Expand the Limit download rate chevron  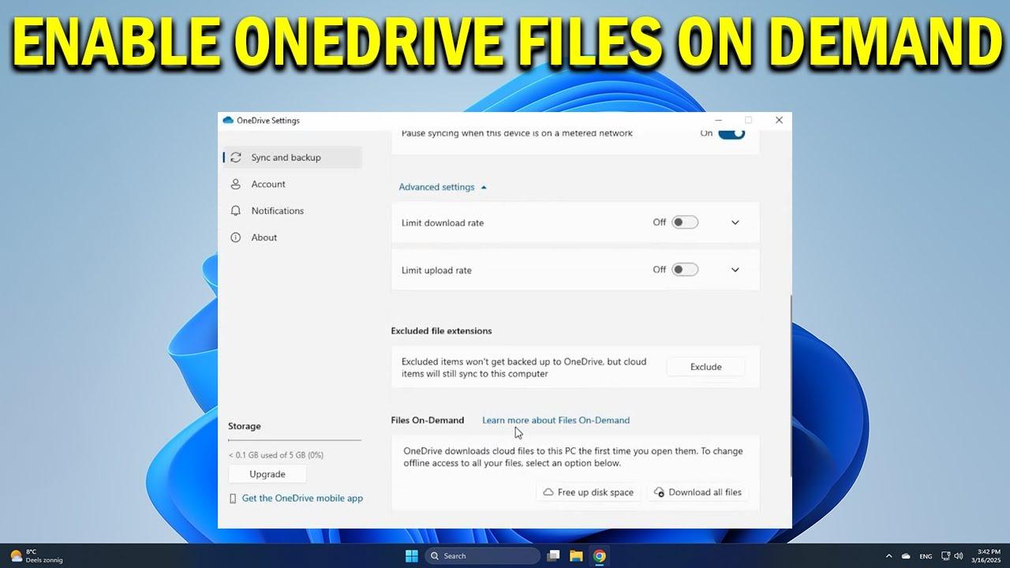tap(735, 222)
